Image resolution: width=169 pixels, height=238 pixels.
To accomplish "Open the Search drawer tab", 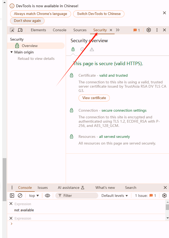I will (131, 188).
